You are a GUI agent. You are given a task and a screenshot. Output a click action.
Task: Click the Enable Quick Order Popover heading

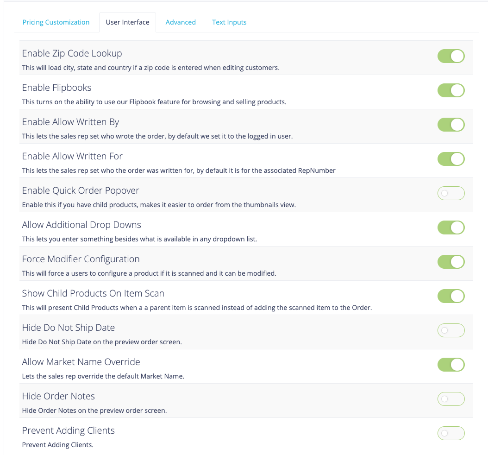[x=81, y=190]
